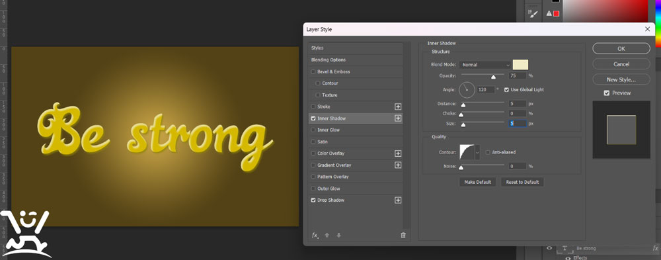This screenshot has width=661, height=260.
Task: Click the New Style... button
Action: click(x=621, y=79)
